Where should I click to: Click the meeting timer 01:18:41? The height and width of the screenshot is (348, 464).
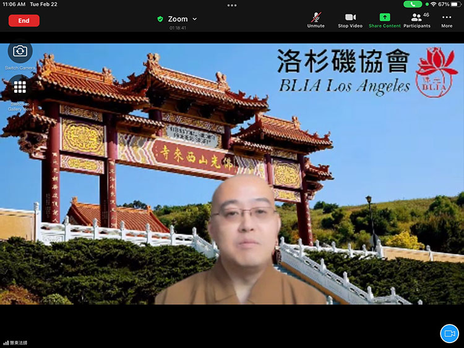coord(178,28)
